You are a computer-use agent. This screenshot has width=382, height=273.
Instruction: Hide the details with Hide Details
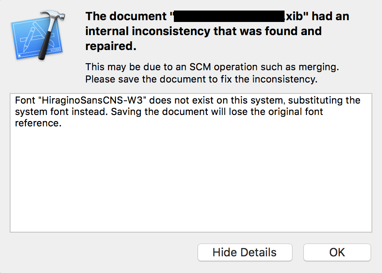245,252
